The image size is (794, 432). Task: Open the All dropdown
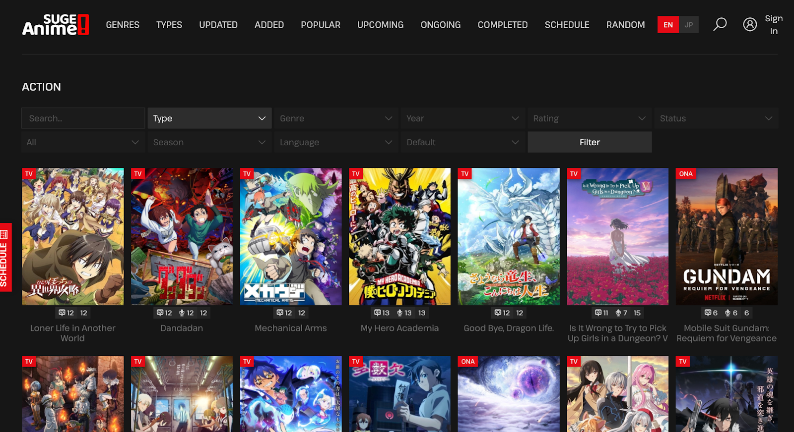tap(83, 142)
